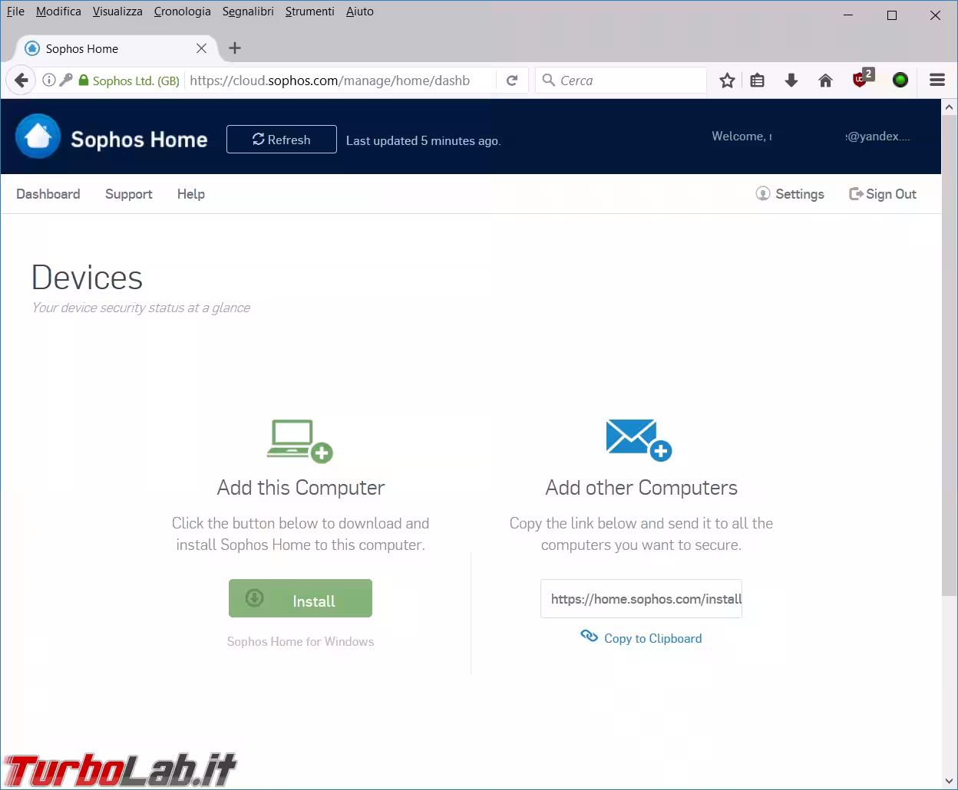The height and width of the screenshot is (790, 958).
Task: Go back to the previous page
Action: point(21,80)
